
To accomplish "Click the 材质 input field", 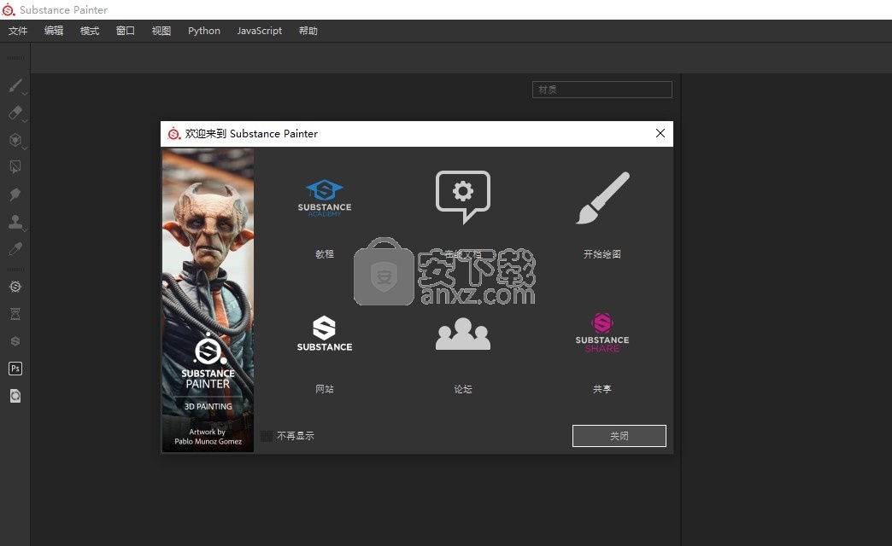I will [602, 90].
